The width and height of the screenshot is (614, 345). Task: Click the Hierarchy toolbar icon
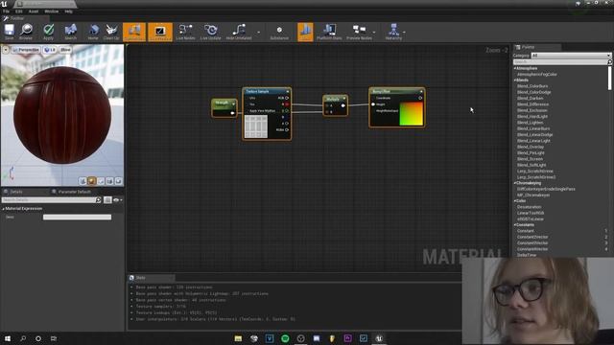[393, 32]
